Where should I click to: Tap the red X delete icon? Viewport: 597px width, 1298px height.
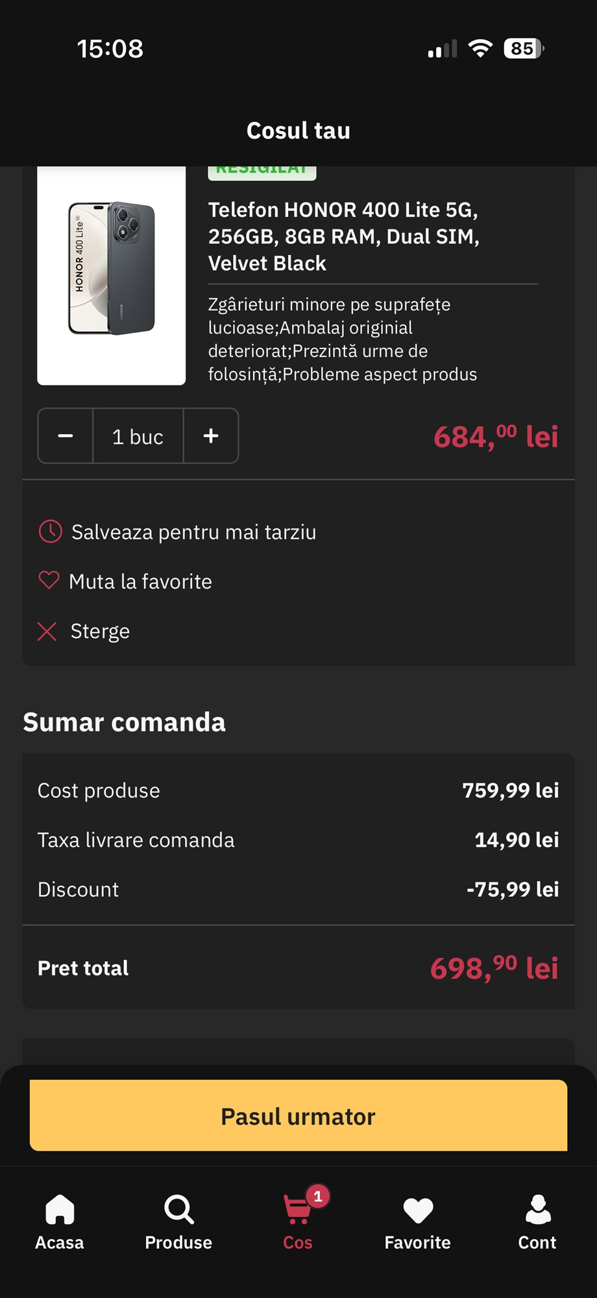[47, 631]
